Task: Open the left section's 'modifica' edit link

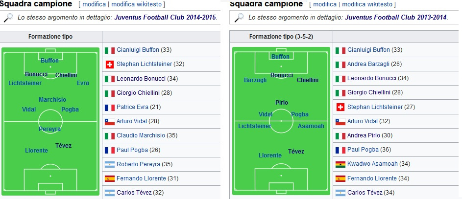Action: click(x=94, y=4)
